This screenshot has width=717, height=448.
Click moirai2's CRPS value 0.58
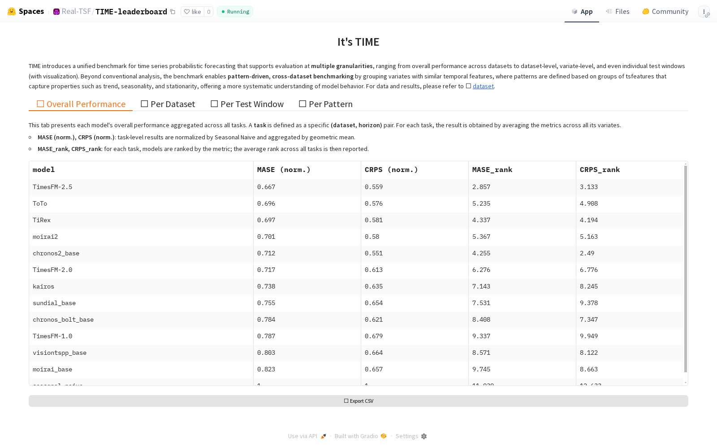click(415, 237)
